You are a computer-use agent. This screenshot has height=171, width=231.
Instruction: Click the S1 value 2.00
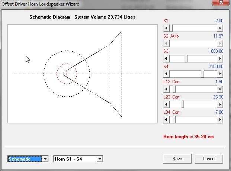pos(219,21)
